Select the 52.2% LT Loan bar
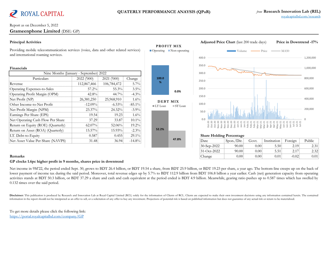 pos(160,129)
